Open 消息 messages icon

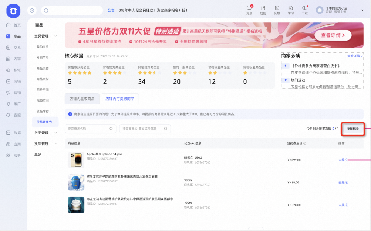coord(249,10)
